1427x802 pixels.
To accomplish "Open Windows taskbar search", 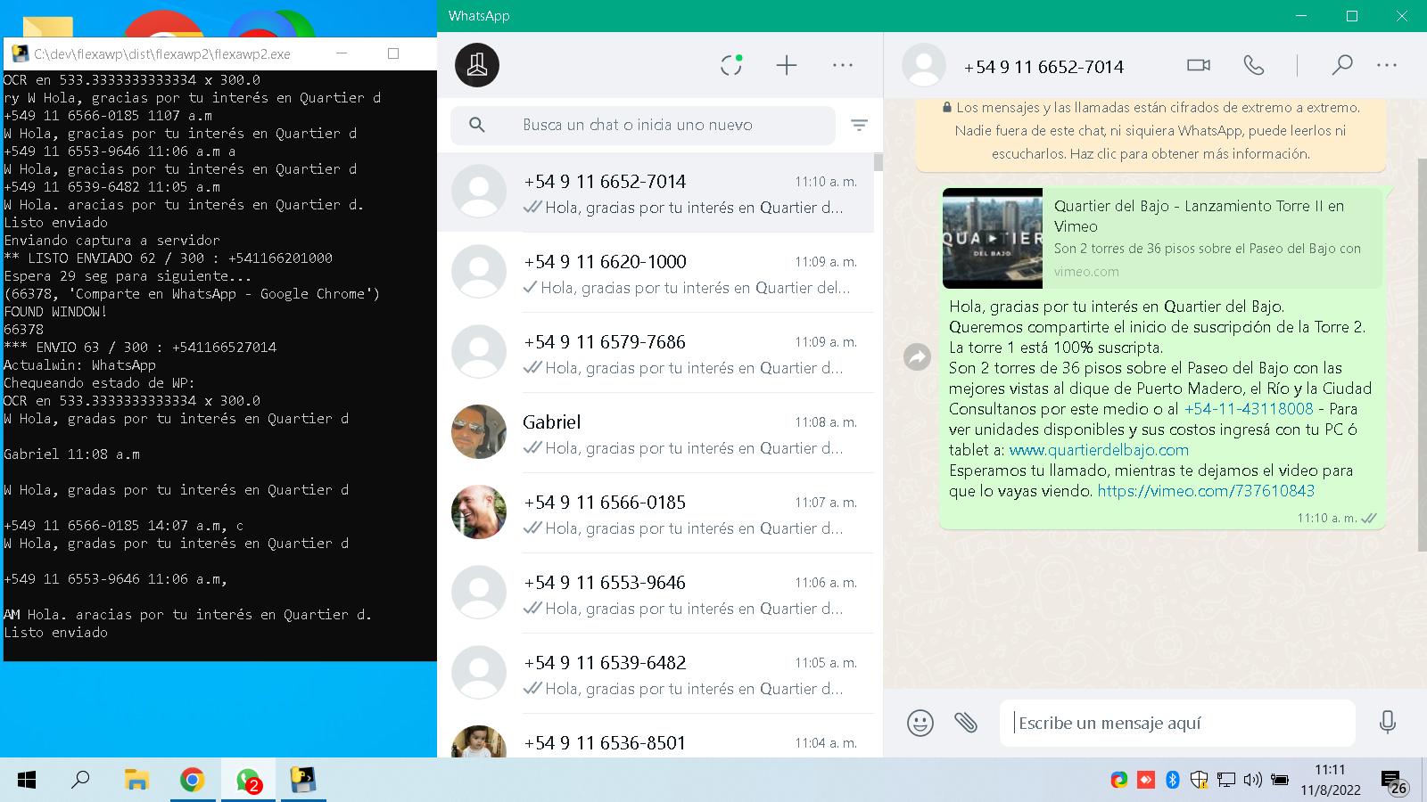I will [80, 781].
